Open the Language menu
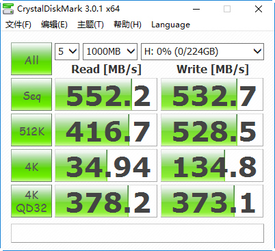 coord(170,25)
